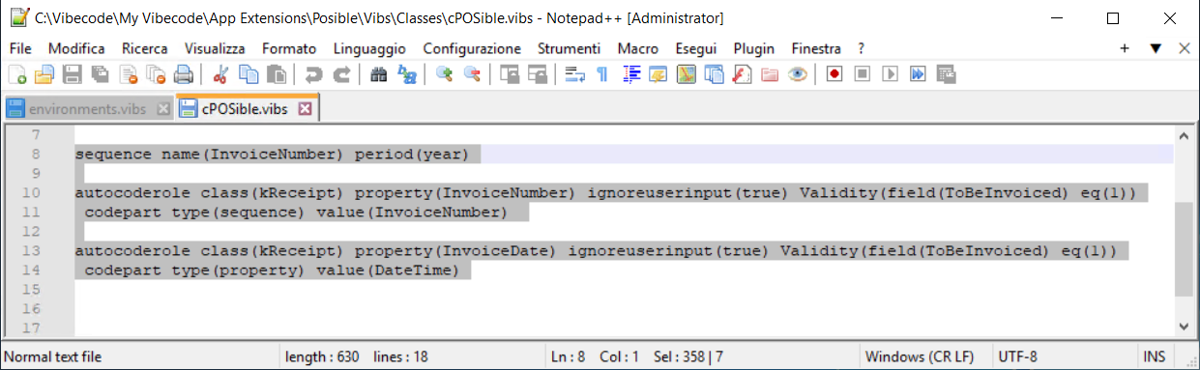Click the plus button to add tab
The height and width of the screenshot is (370, 1200).
tap(1125, 48)
